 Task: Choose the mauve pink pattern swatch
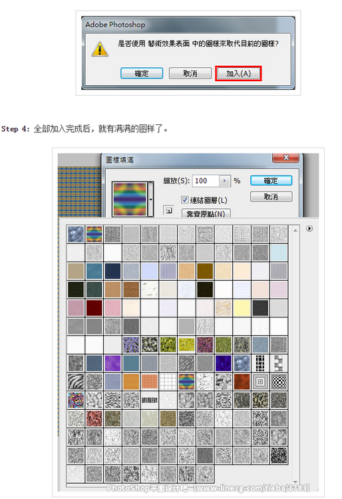(76, 308)
